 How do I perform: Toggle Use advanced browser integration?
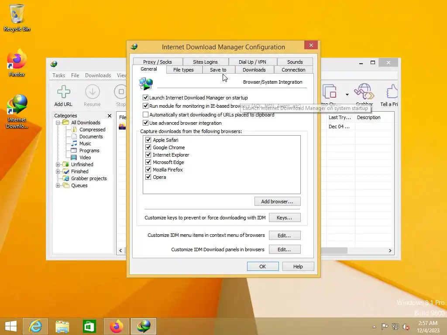click(x=145, y=123)
